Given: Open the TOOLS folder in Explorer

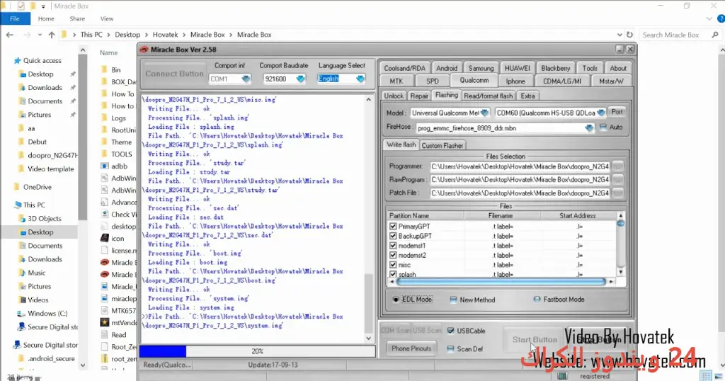Looking at the screenshot, I should [121, 154].
